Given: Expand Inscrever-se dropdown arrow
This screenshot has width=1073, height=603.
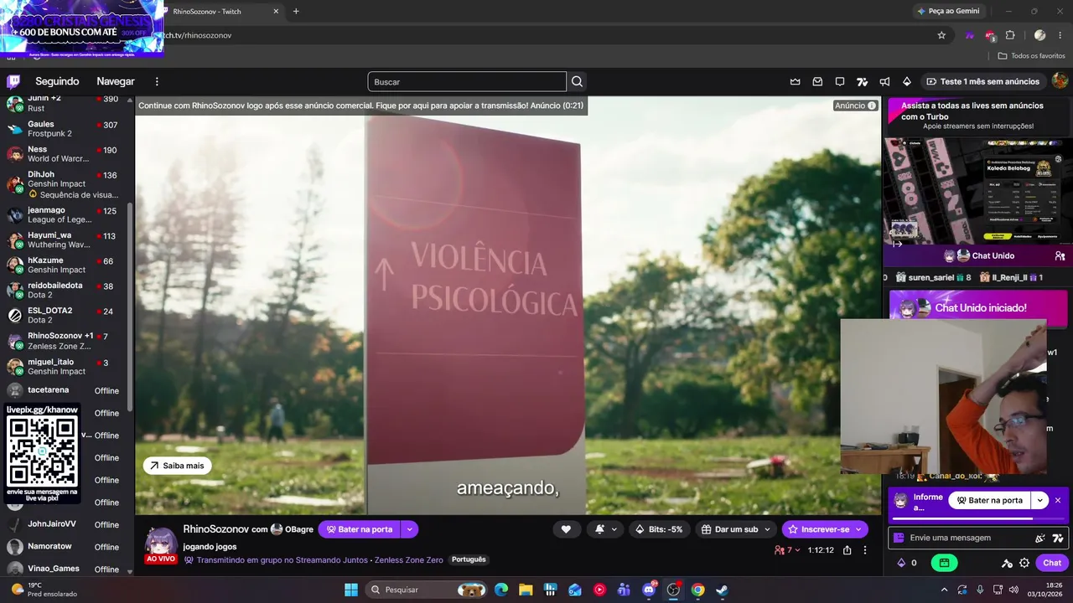Looking at the screenshot, I should [x=859, y=529].
